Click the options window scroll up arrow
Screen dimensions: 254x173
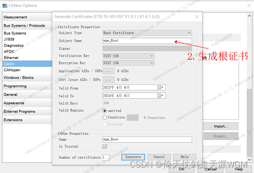click(x=249, y=16)
